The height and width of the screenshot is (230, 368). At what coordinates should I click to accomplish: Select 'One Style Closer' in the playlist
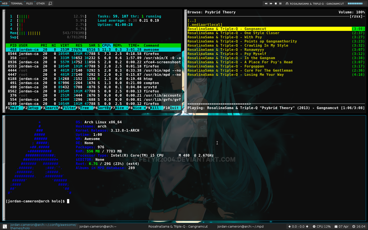[x=234, y=32]
